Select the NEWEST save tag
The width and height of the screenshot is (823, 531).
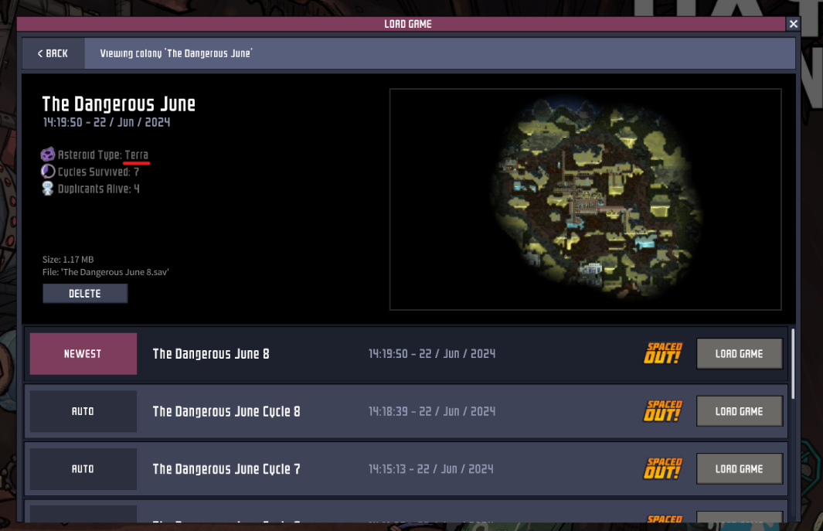(x=83, y=354)
